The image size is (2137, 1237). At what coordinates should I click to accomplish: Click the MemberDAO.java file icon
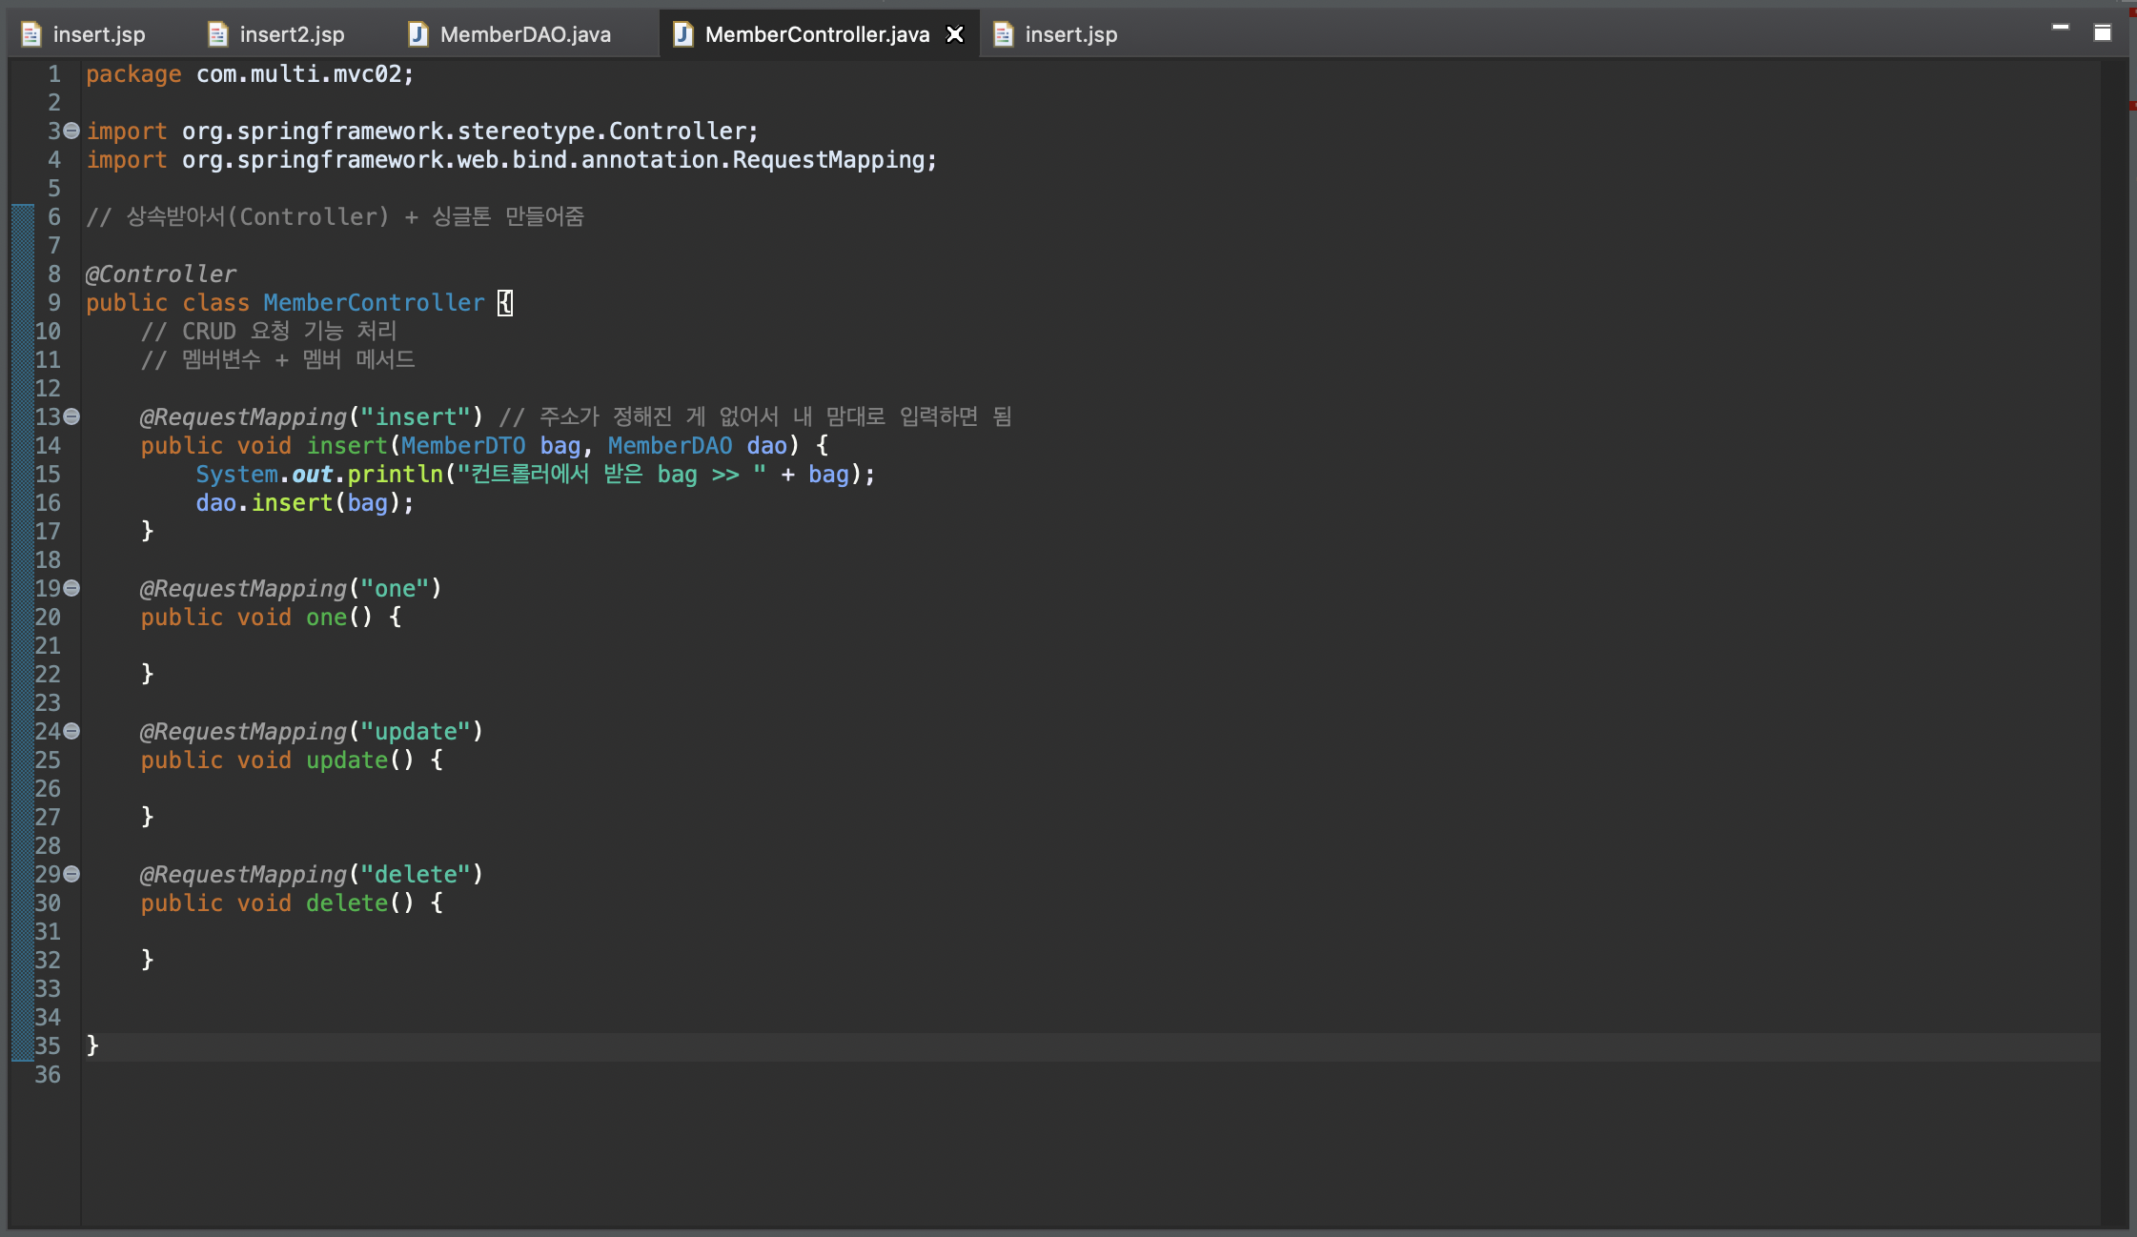pos(417,34)
